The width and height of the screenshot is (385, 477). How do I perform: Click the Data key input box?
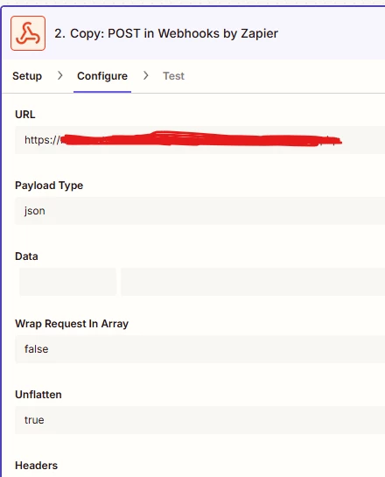(x=68, y=282)
